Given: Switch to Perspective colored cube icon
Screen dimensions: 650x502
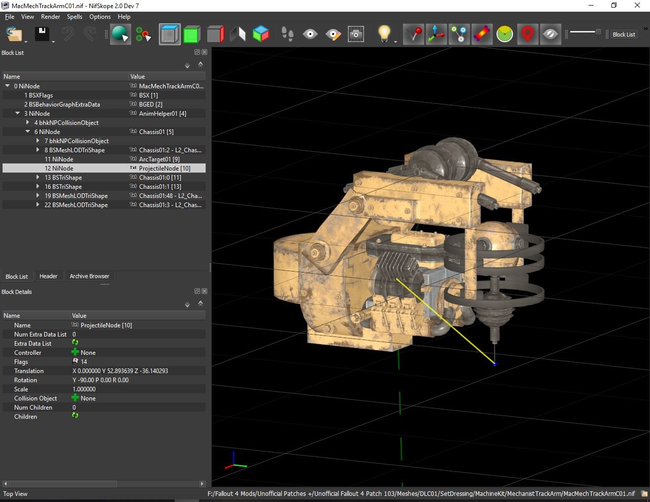Looking at the screenshot, I should coord(261,34).
